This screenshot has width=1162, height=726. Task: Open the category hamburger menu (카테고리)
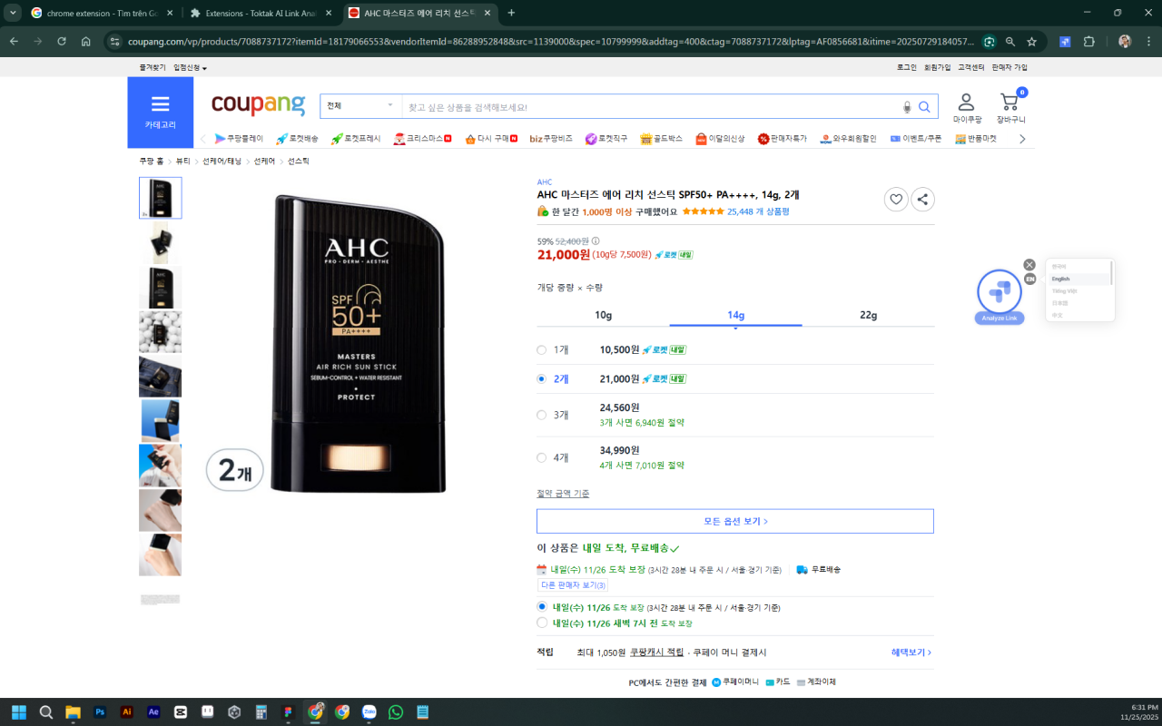tap(160, 102)
